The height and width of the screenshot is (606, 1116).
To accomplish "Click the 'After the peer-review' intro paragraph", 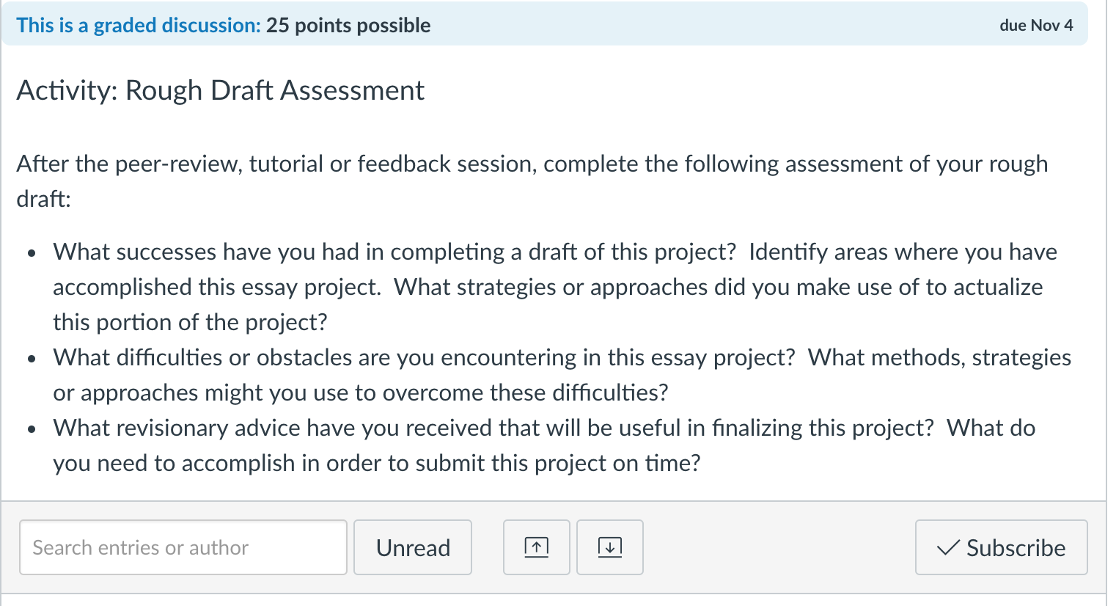I will pos(532,181).
